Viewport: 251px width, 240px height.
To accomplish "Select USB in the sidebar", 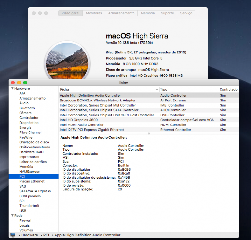I will pos(23,211).
